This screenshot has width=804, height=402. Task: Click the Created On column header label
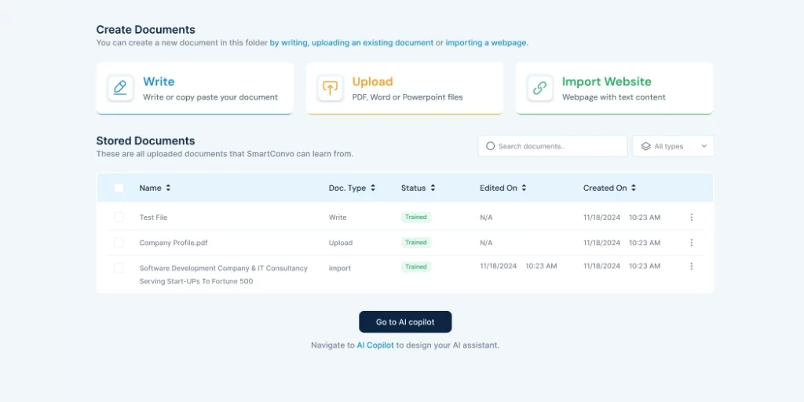coord(605,188)
